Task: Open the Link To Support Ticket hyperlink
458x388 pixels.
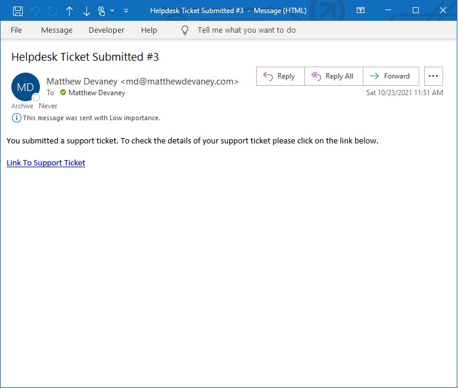Action: click(x=46, y=162)
